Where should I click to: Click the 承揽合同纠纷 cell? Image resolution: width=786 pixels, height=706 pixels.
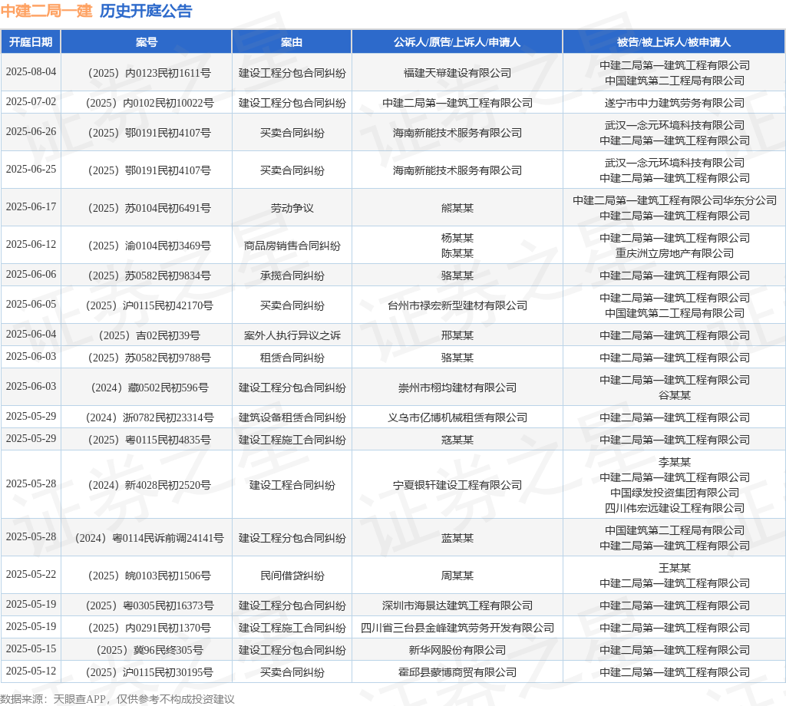pos(292,275)
